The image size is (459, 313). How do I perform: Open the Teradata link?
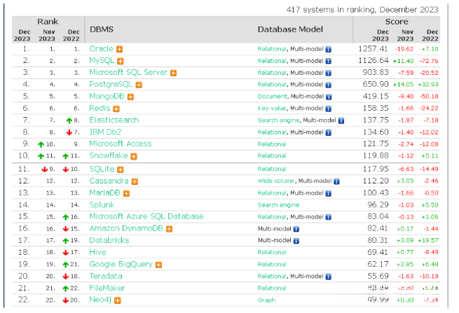coord(106,277)
